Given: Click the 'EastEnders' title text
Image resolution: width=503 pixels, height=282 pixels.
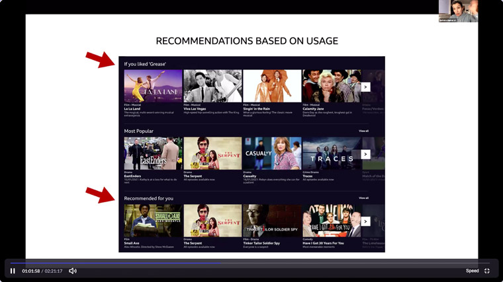Looking at the screenshot, I should tap(132, 176).
